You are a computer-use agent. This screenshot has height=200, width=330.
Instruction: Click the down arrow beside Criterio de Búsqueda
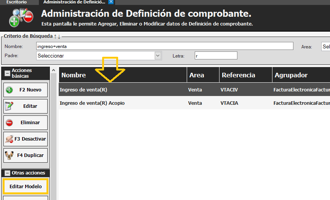tap(59, 36)
